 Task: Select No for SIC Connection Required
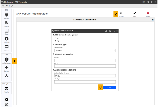click(55, 41)
